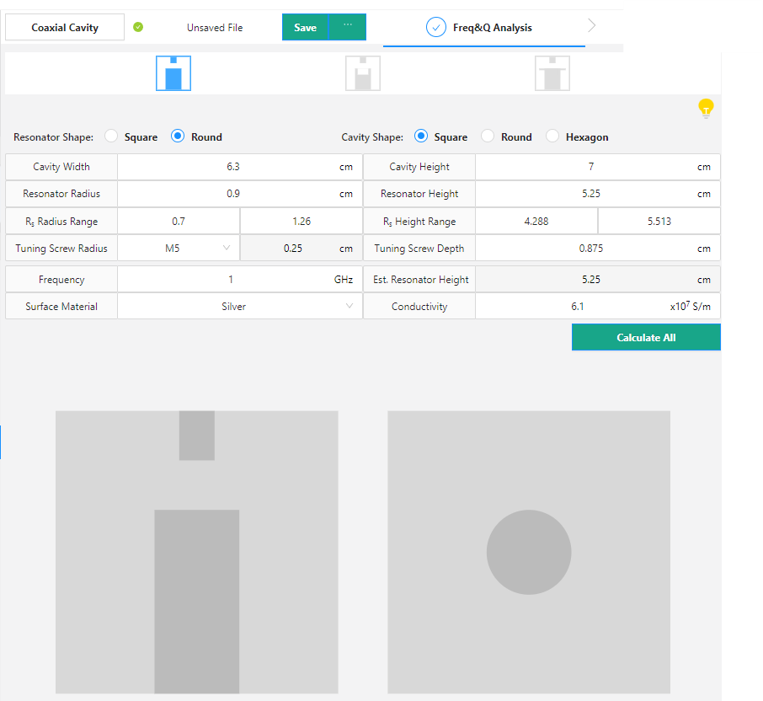
Task: Click the Save button
Action: (x=306, y=27)
